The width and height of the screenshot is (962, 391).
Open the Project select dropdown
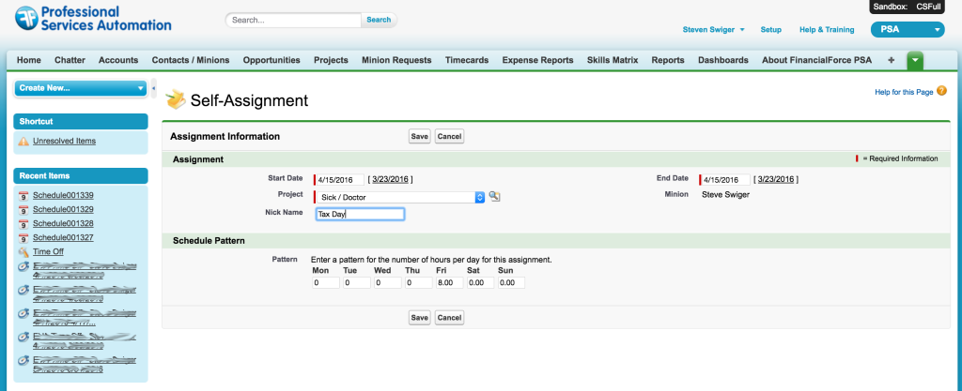coord(399,197)
